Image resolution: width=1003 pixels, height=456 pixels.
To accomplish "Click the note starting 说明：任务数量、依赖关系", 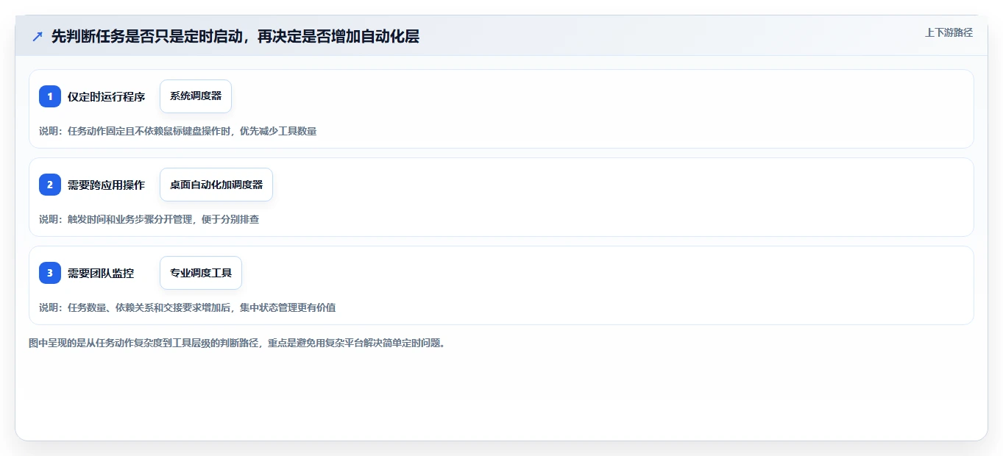I will point(187,307).
